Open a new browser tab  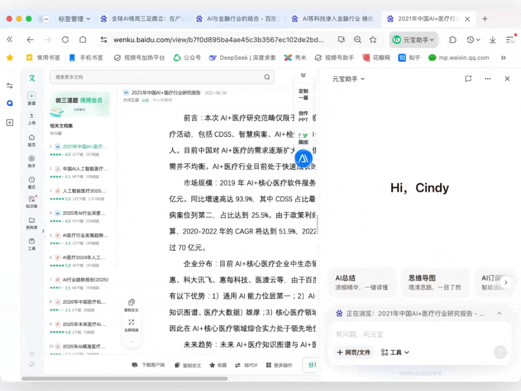pos(485,19)
